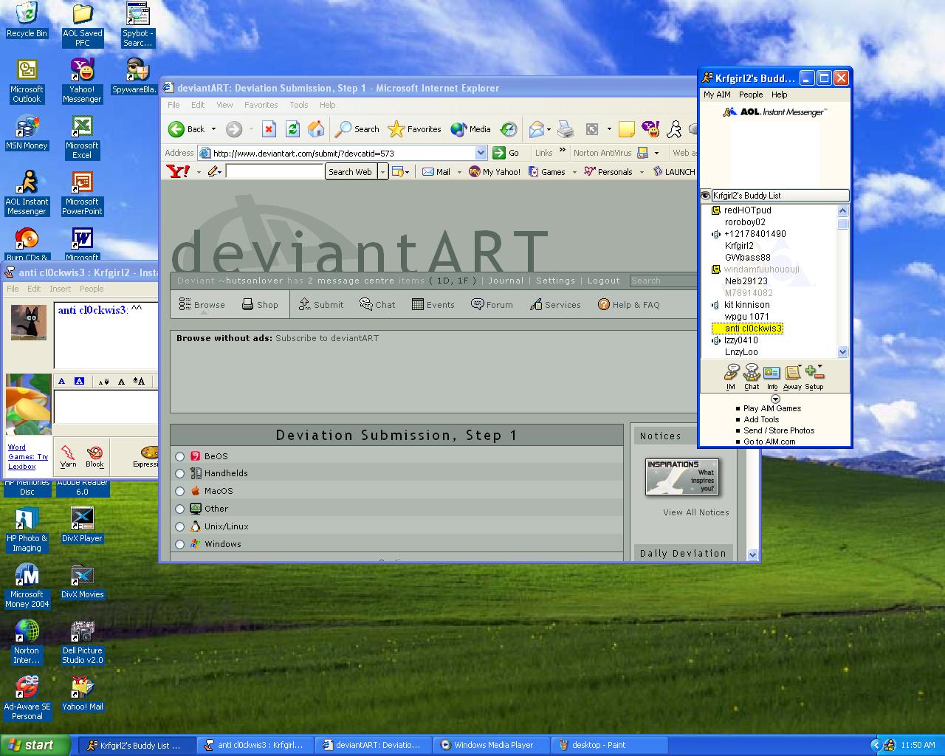
Task: Click the Buddy List scrollbar down arrow
Action: coord(842,352)
